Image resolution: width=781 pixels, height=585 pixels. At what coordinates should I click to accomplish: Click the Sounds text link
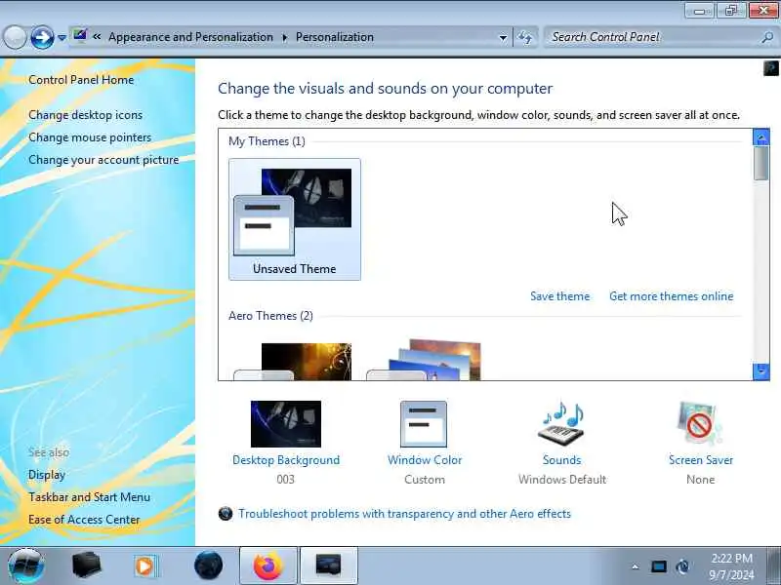pos(562,460)
